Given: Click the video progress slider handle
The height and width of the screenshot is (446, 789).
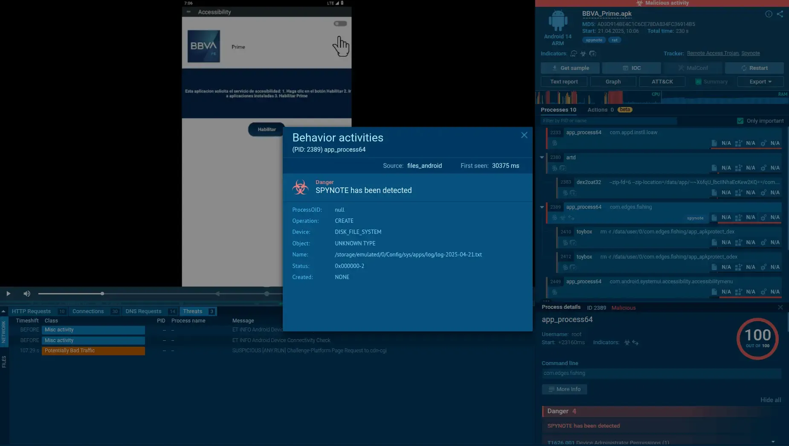Looking at the screenshot, I should (102, 293).
